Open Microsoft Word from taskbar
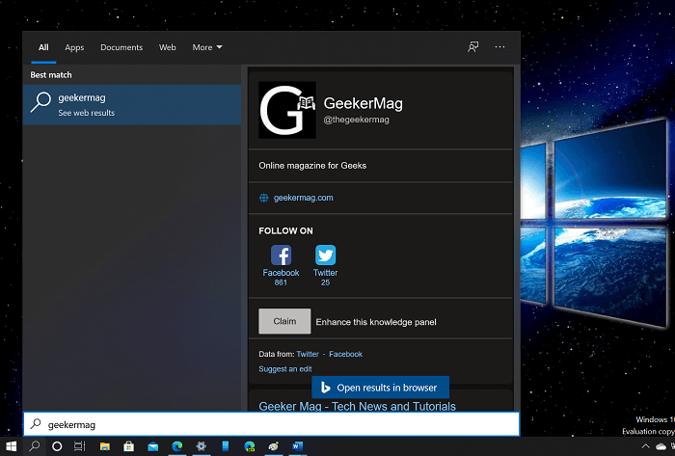The height and width of the screenshot is (456, 675). [x=297, y=446]
